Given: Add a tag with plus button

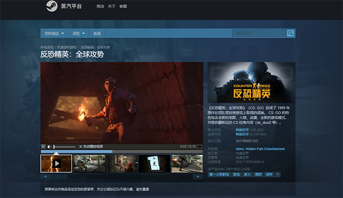Looking at the screenshot, I should 278,174.
